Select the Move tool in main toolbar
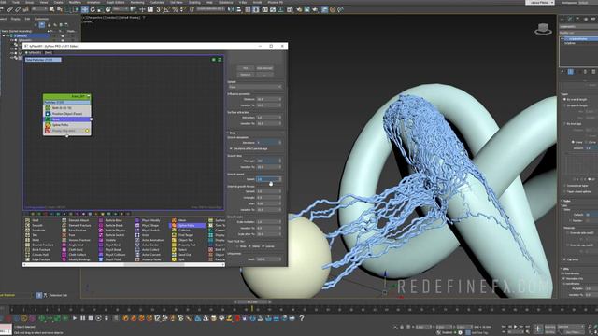 [x=84, y=9]
